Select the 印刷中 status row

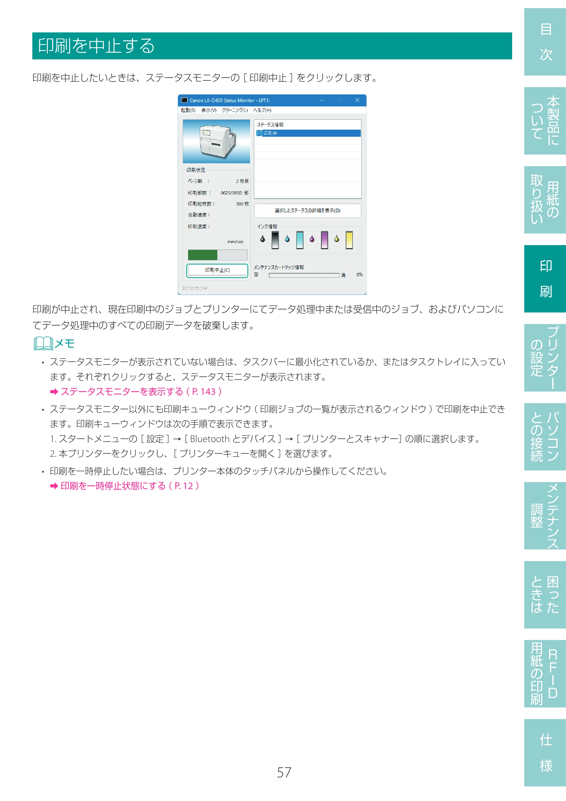[x=308, y=133]
